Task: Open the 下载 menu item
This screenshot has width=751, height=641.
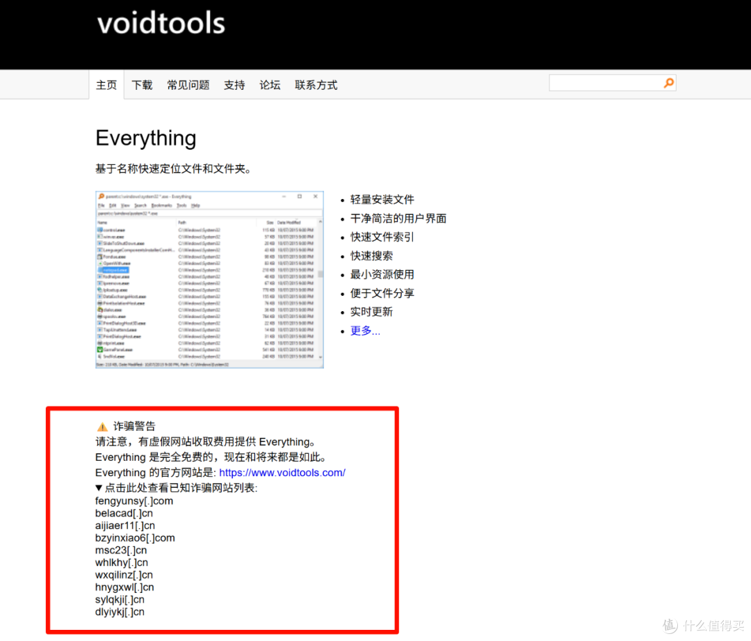Action: coord(143,86)
